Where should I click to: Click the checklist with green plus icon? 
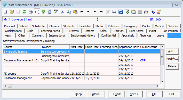(x=159, y=12)
